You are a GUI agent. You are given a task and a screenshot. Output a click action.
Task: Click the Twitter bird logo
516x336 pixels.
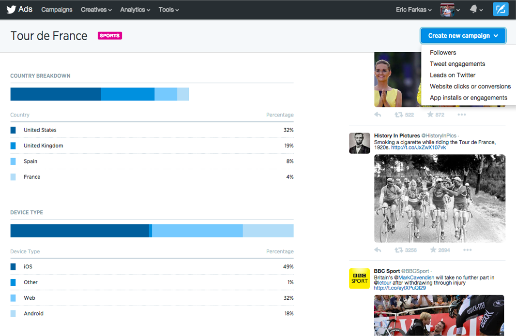pos(11,9)
